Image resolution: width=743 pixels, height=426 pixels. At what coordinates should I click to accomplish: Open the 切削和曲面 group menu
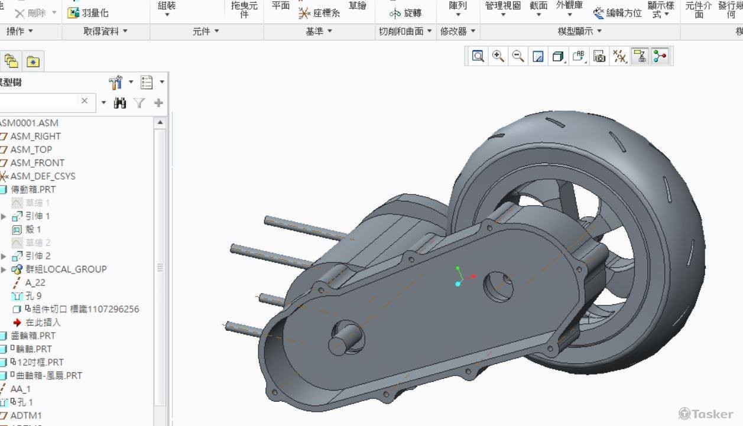click(405, 31)
